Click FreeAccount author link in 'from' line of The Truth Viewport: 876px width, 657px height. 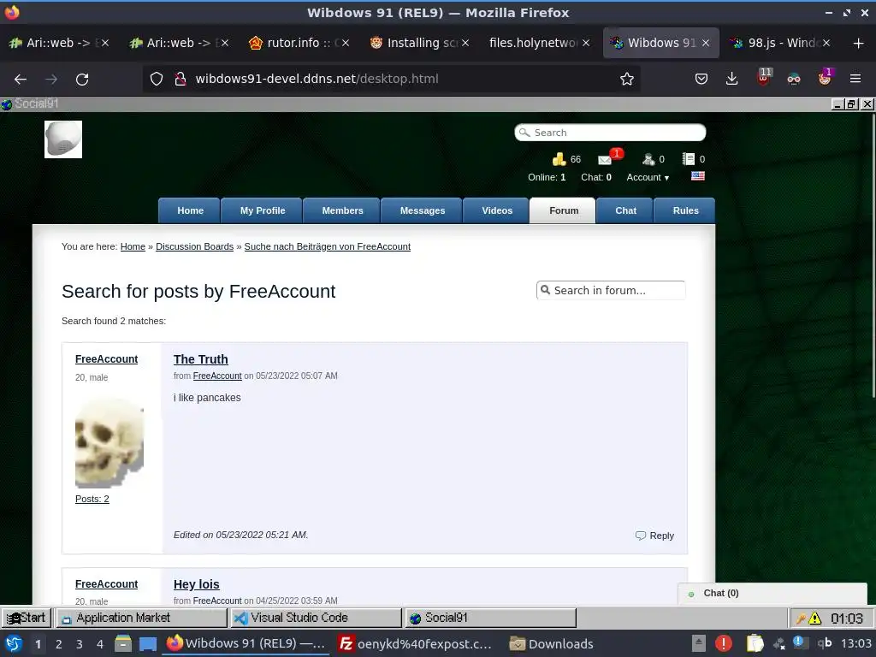point(217,376)
